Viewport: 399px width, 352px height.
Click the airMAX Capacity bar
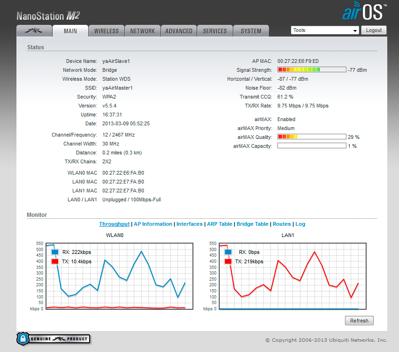tap(312, 146)
